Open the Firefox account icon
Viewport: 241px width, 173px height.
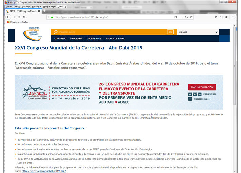(x=226, y=17)
